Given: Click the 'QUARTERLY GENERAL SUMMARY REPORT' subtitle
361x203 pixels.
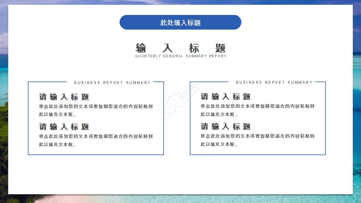Looking at the screenshot, I should [180, 56].
